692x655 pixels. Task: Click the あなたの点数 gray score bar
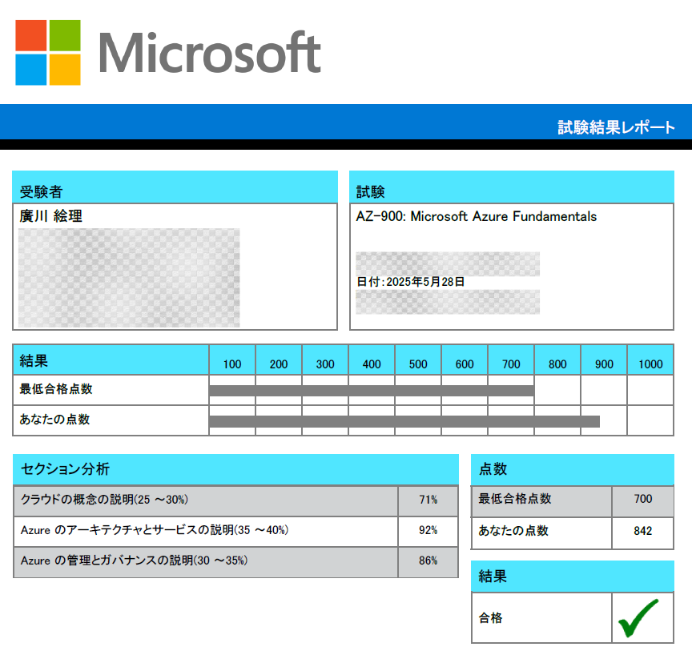pyautogui.click(x=404, y=420)
